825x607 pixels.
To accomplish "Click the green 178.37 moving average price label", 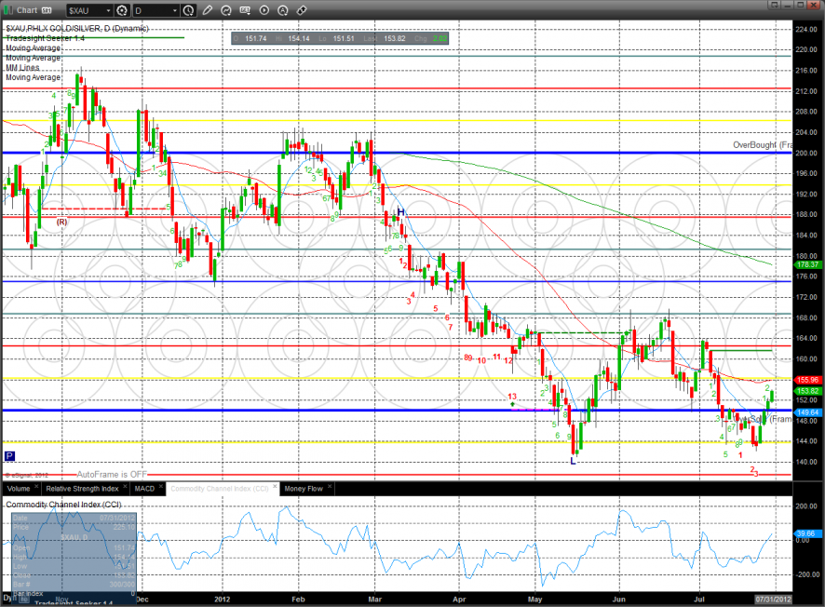I will click(x=808, y=264).
